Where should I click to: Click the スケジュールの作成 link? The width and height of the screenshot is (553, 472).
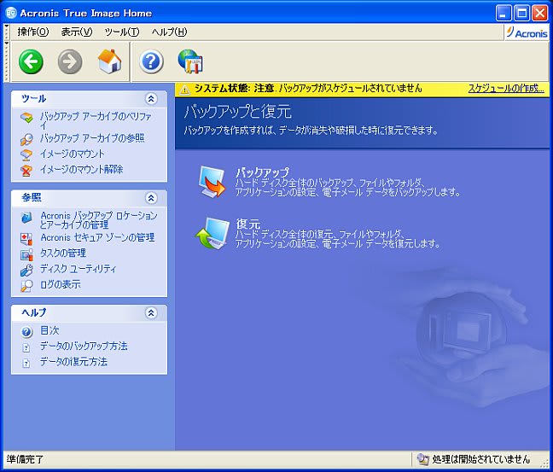pyautogui.click(x=506, y=89)
